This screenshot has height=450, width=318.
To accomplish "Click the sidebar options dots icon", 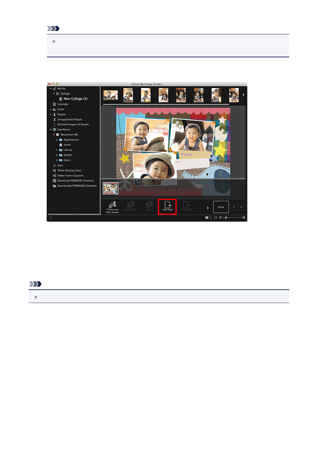I will [x=51, y=217].
